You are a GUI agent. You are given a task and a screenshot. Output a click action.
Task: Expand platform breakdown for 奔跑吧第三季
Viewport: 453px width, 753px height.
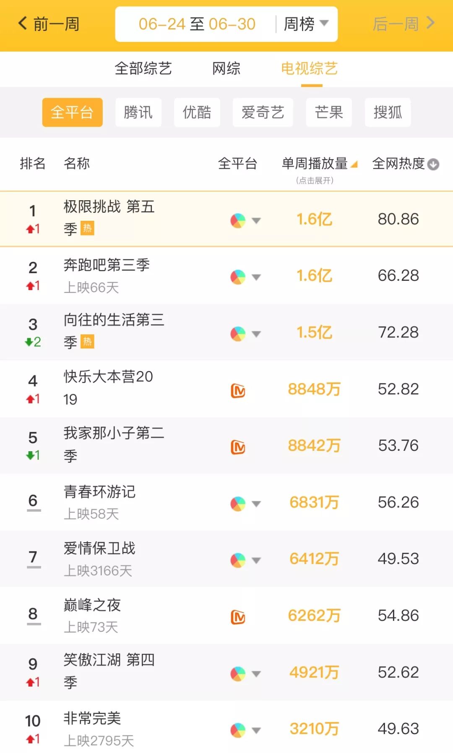click(x=256, y=277)
